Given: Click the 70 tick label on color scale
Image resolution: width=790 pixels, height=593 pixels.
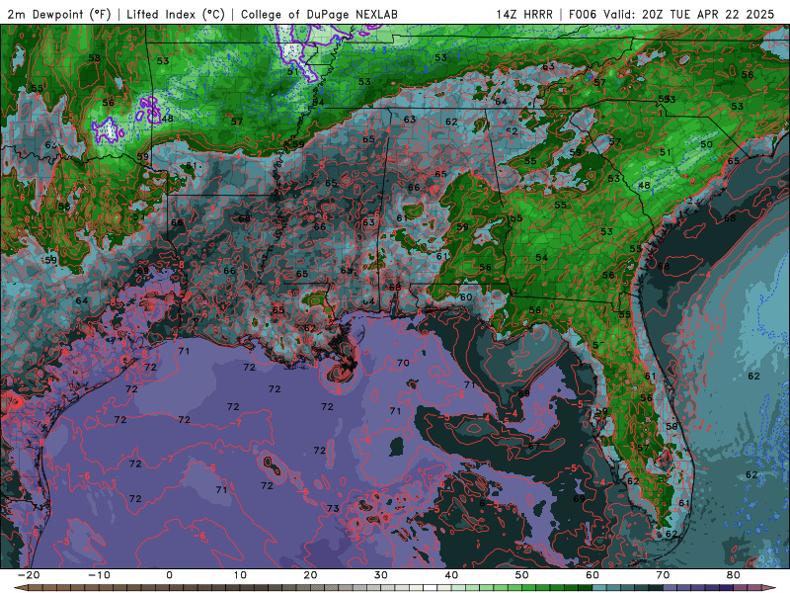Looking at the screenshot, I should (663, 575).
